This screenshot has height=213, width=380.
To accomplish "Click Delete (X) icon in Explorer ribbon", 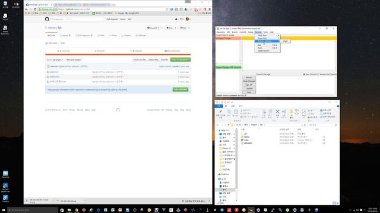I will pyautogui.click(x=277, y=112).
